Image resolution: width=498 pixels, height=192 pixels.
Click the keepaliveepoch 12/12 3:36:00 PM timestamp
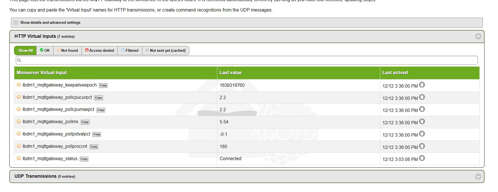400,86
